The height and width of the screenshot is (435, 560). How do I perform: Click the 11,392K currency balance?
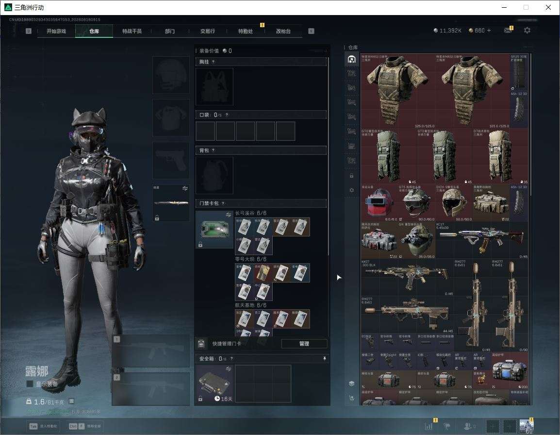click(447, 31)
